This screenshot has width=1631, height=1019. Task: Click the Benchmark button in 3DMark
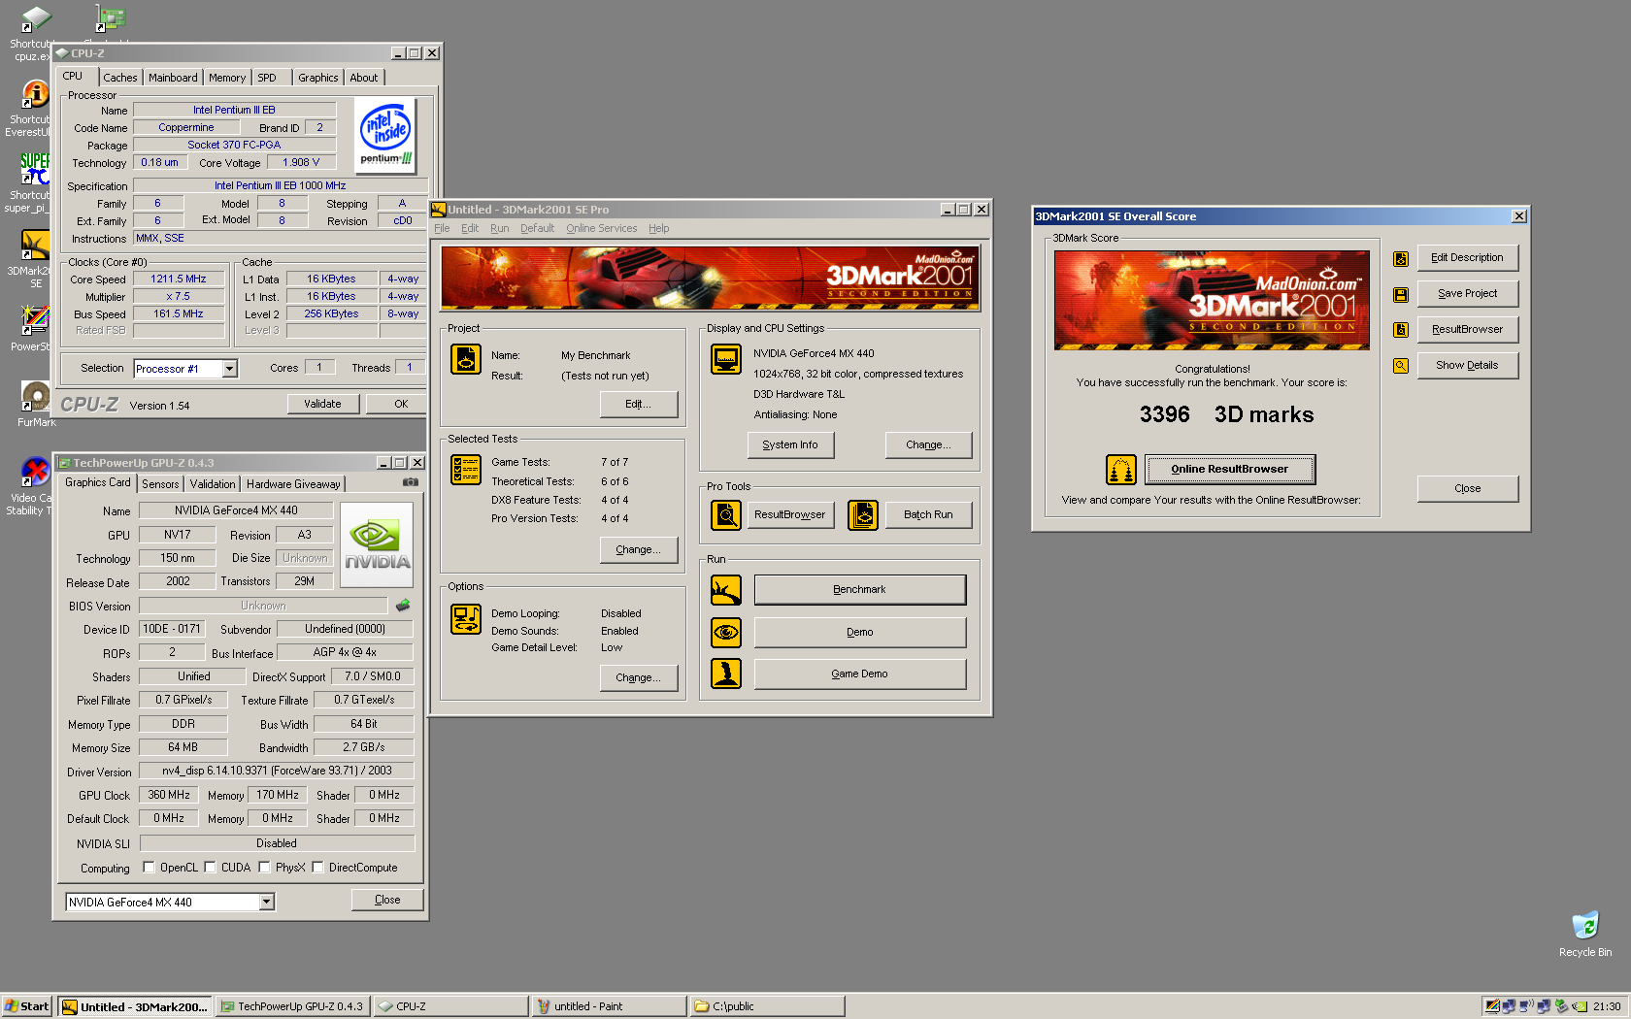(x=859, y=590)
